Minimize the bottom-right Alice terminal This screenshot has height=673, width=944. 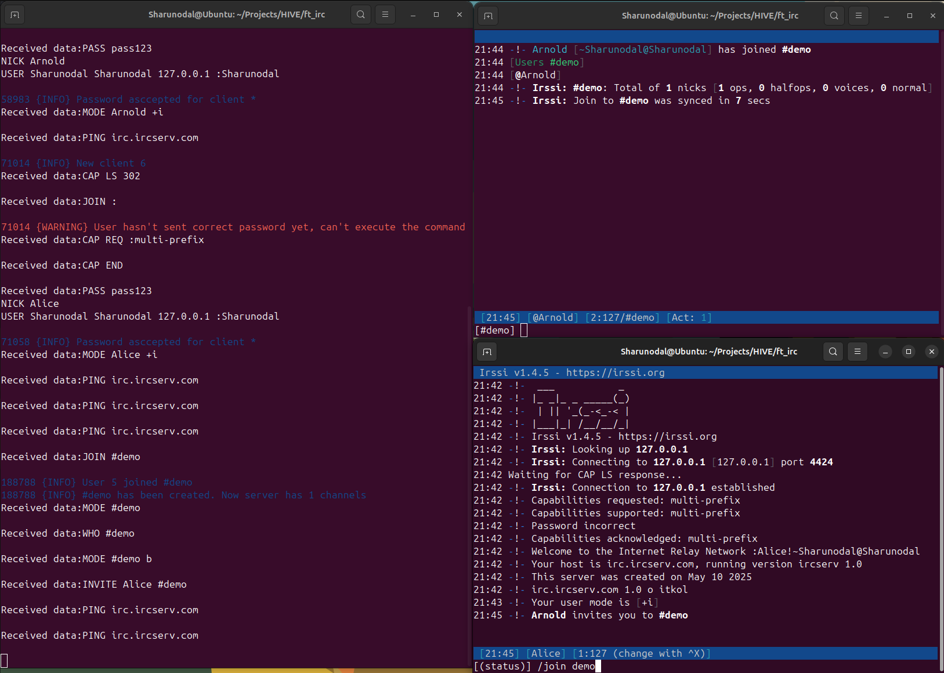885,352
